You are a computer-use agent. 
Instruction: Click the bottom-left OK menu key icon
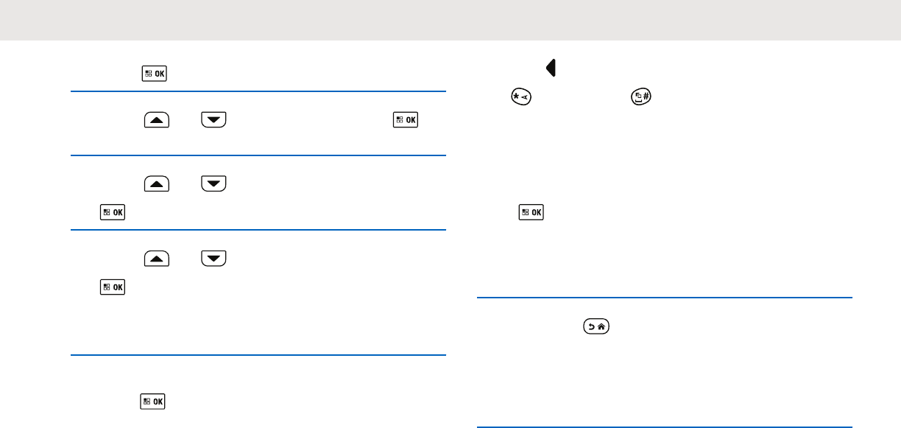click(x=155, y=401)
